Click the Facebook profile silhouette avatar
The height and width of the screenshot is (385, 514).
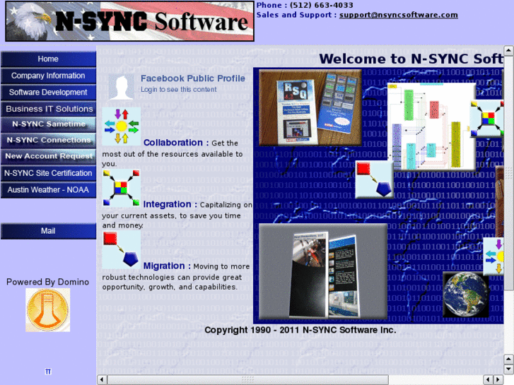[121, 86]
